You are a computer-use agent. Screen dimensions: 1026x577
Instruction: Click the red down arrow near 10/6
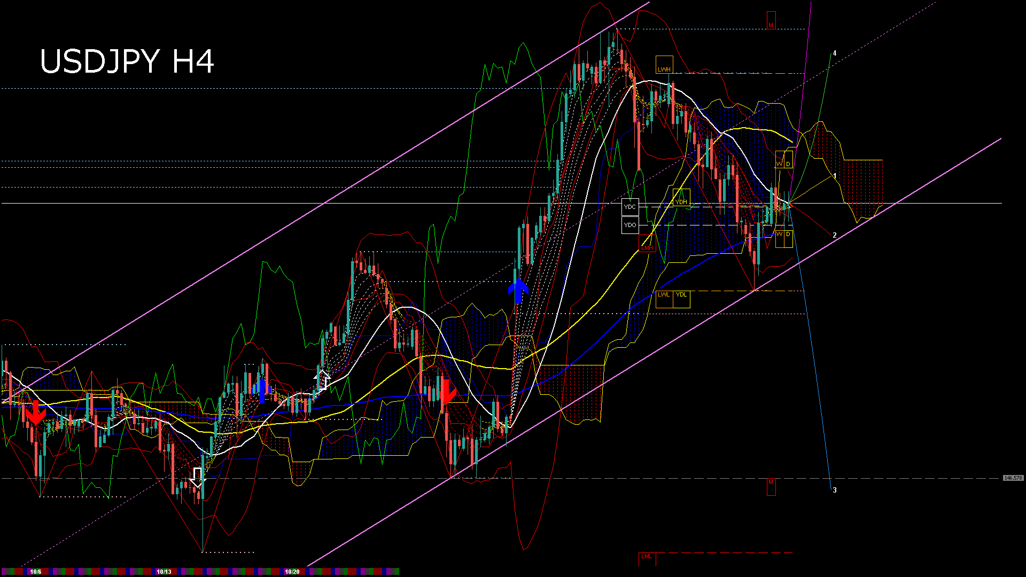[x=35, y=412]
